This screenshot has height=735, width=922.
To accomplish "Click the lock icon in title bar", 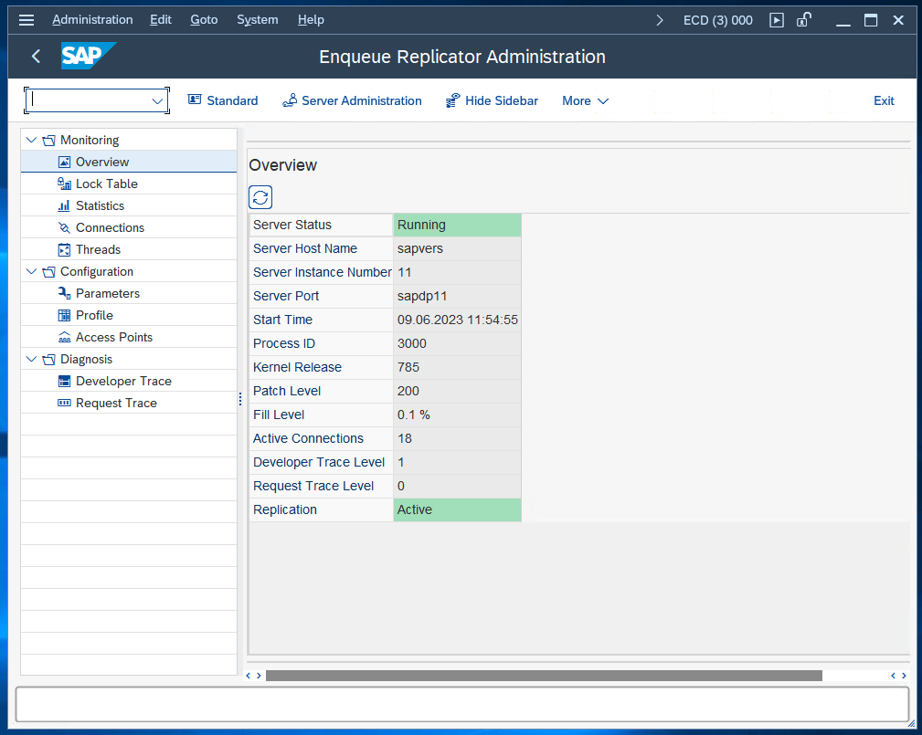I will coord(804,20).
